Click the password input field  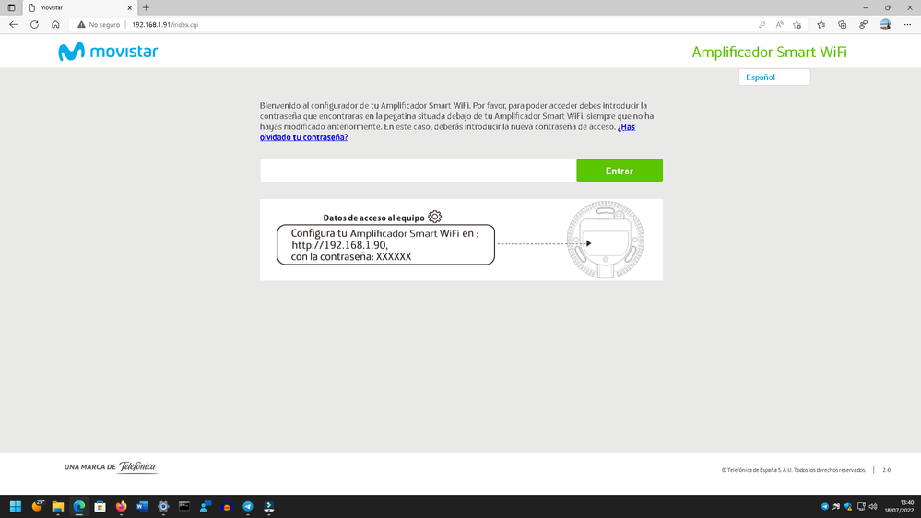click(418, 171)
